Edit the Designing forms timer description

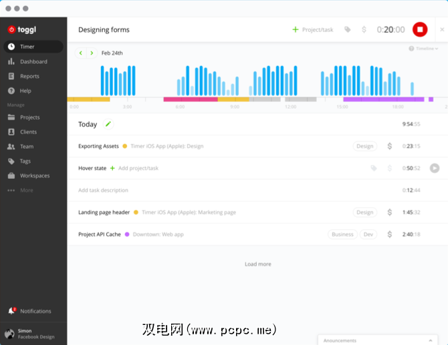pyautogui.click(x=104, y=29)
